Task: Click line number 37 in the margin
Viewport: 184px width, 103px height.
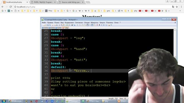Action: point(46,74)
